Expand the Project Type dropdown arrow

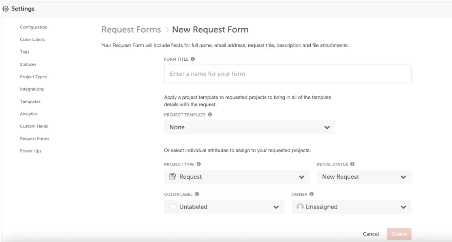[x=301, y=177]
